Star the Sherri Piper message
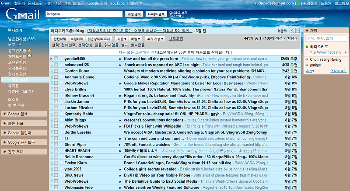Viewport: 350px width, 191px height. coord(61,144)
